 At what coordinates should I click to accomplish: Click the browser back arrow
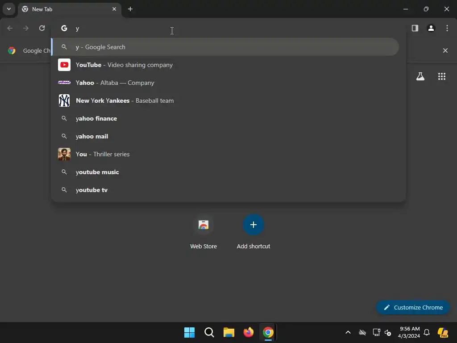(10, 28)
